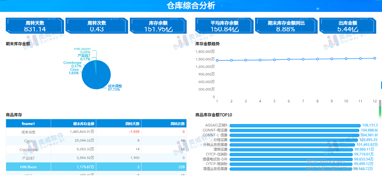This screenshot has height=181, width=382.
Task: Click trend line point at month 1
Action: tap(217, 61)
